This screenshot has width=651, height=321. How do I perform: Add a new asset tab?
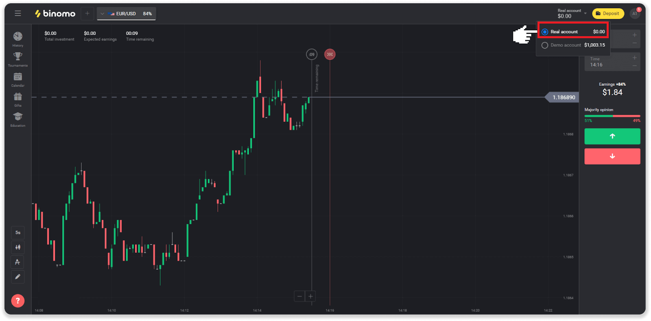tap(87, 13)
